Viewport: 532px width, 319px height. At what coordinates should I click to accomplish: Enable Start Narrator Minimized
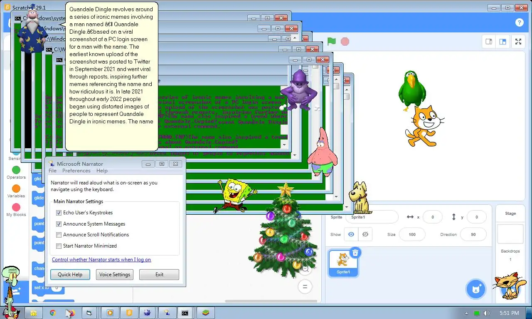pos(59,246)
